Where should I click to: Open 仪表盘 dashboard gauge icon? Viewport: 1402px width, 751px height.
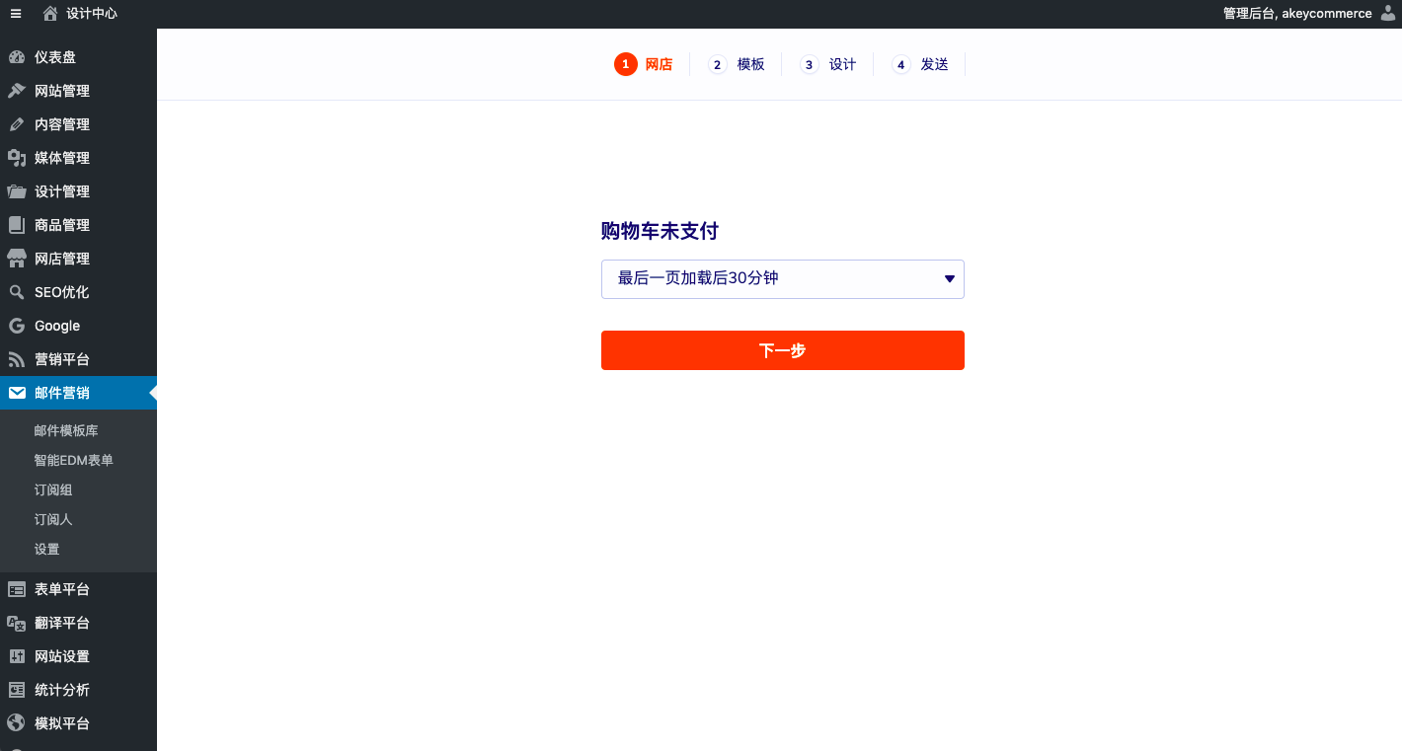[17, 57]
